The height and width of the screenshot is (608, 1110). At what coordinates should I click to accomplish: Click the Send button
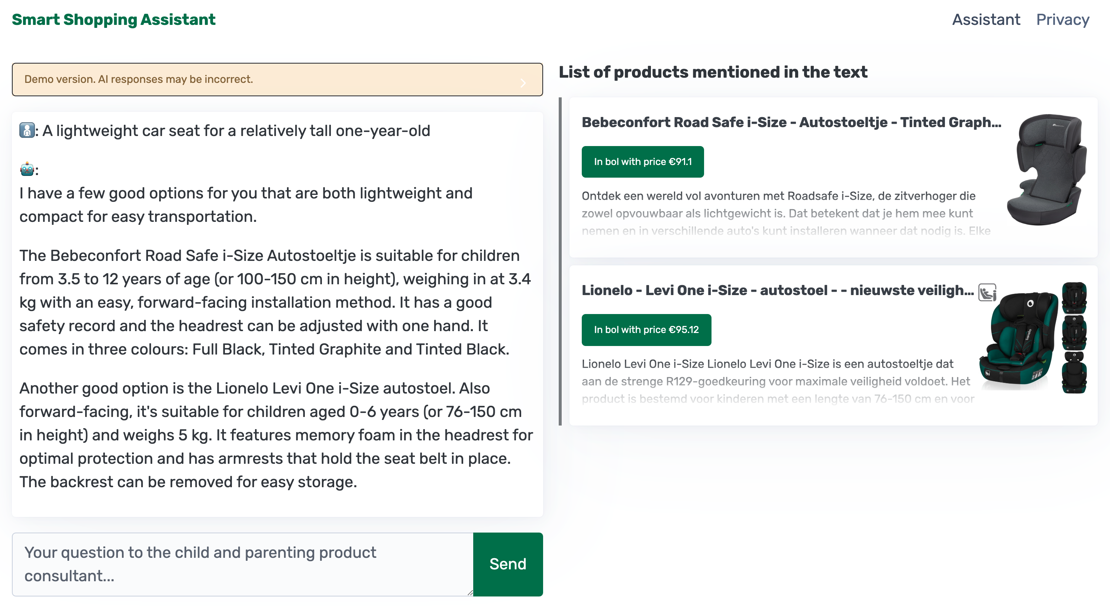pos(507,564)
